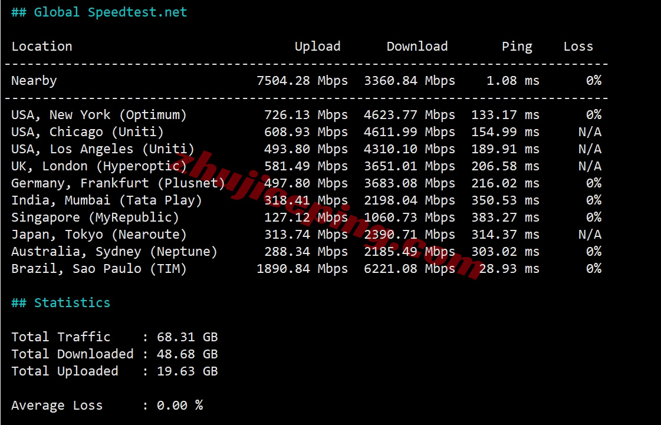Click the Sao Paulo download value 6221.08 Mbps
This screenshot has width=661, height=425.
click(x=409, y=269)
